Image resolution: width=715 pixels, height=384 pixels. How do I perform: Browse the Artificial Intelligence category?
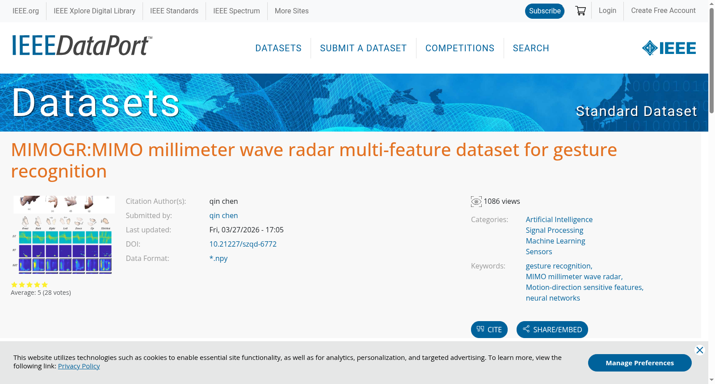(x=559, y=219)
